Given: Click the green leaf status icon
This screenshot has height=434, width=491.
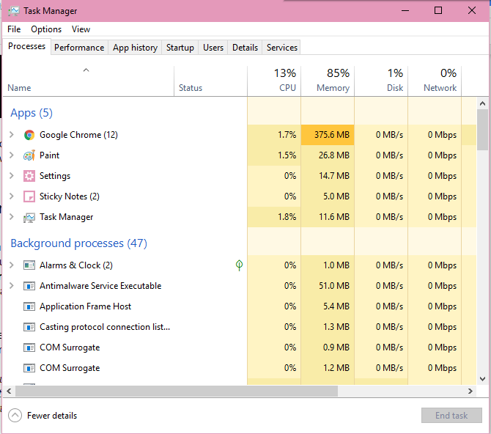Looking at the screenshot, I should tap(239, 265).
